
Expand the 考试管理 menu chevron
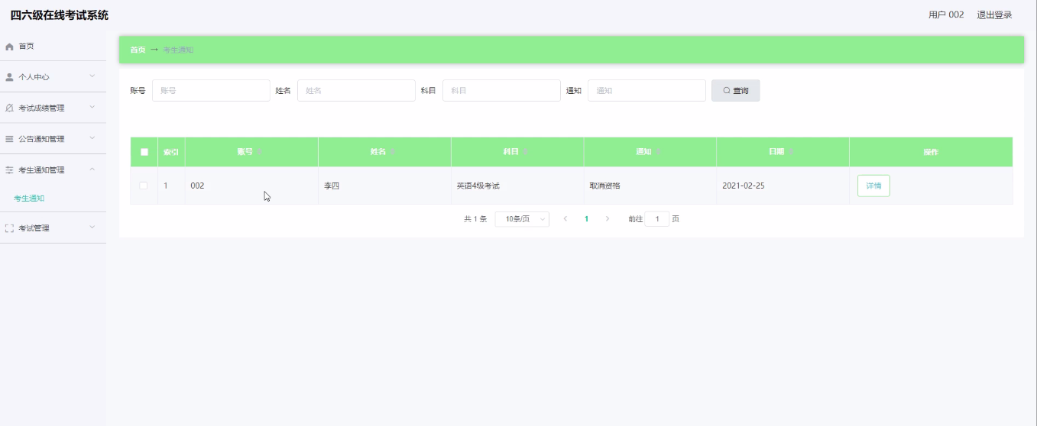point(92,228)
